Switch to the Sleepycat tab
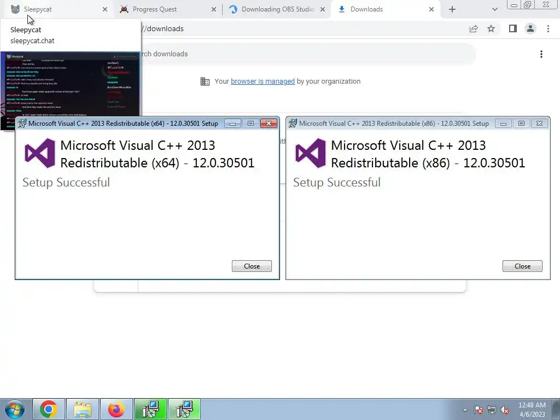Viewport: 560px width, 420px height. point(59,9)
